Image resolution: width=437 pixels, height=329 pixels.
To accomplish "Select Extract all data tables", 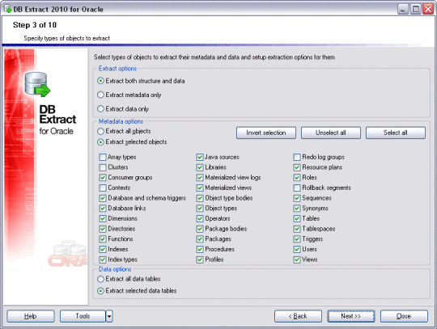I will [x=100, y=279].
